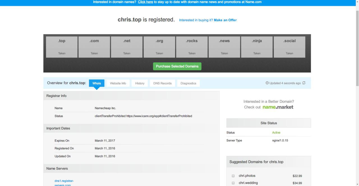Open the DNS Records tab
The image size is (359, 186).
point(162,83)
